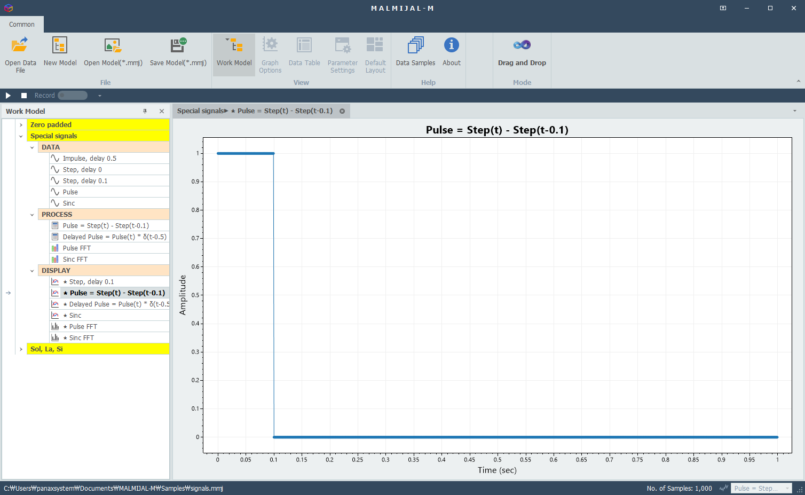
Task: Close the Work Model panel
Action: (x=162, y=111)
